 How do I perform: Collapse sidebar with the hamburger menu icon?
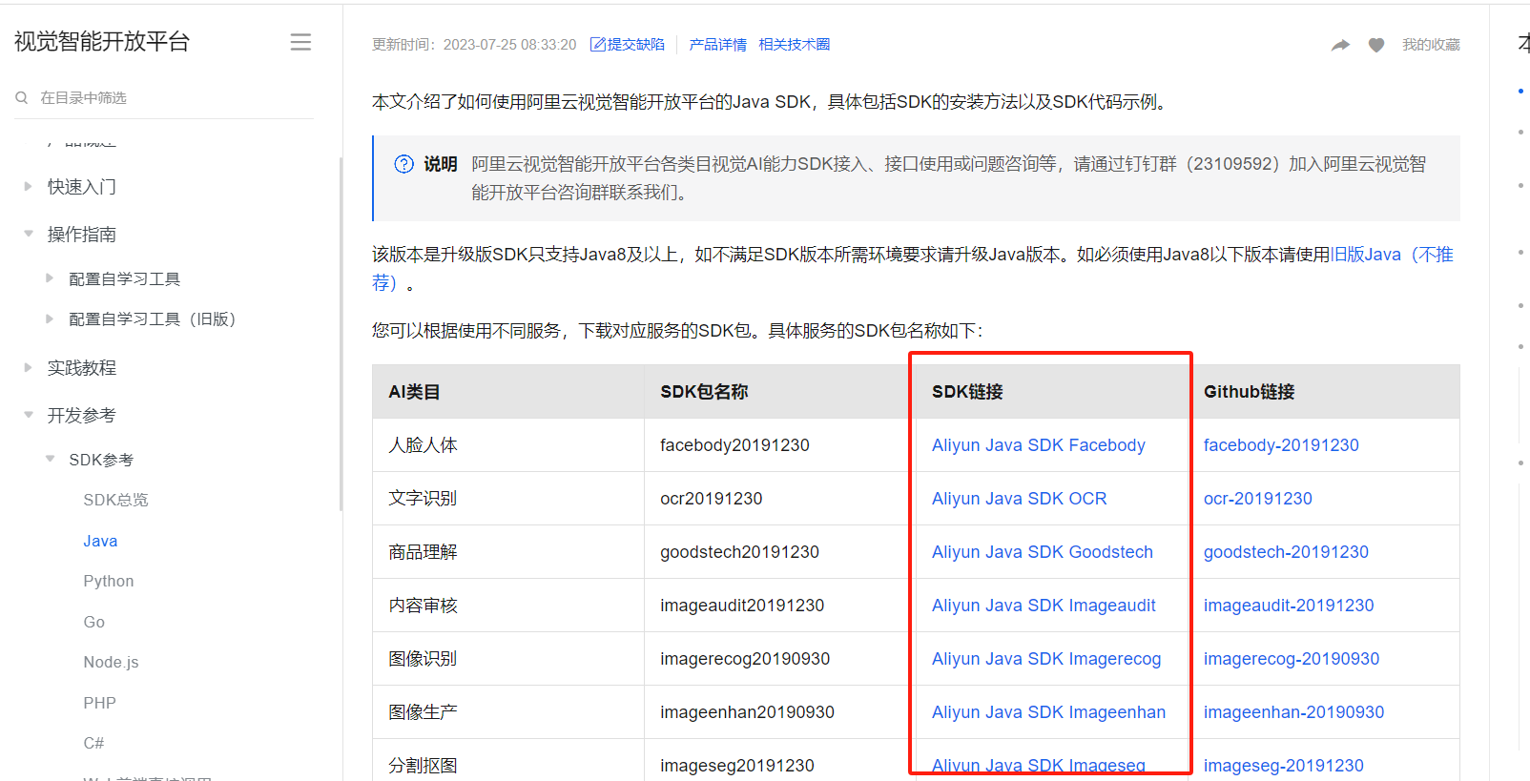pos(300,42)
